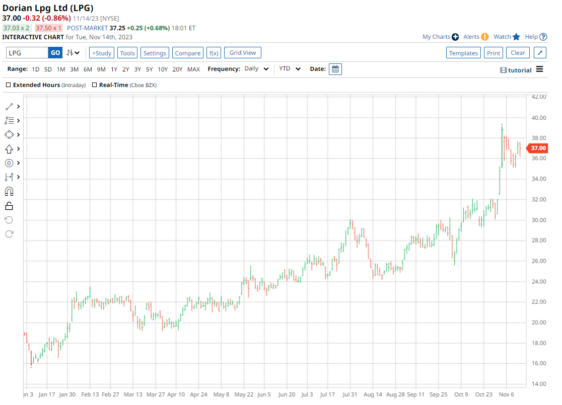This screenshot has width=562, height=405.
Task: Click the expand chart fullscreen icon
Action: coord(540,53)
